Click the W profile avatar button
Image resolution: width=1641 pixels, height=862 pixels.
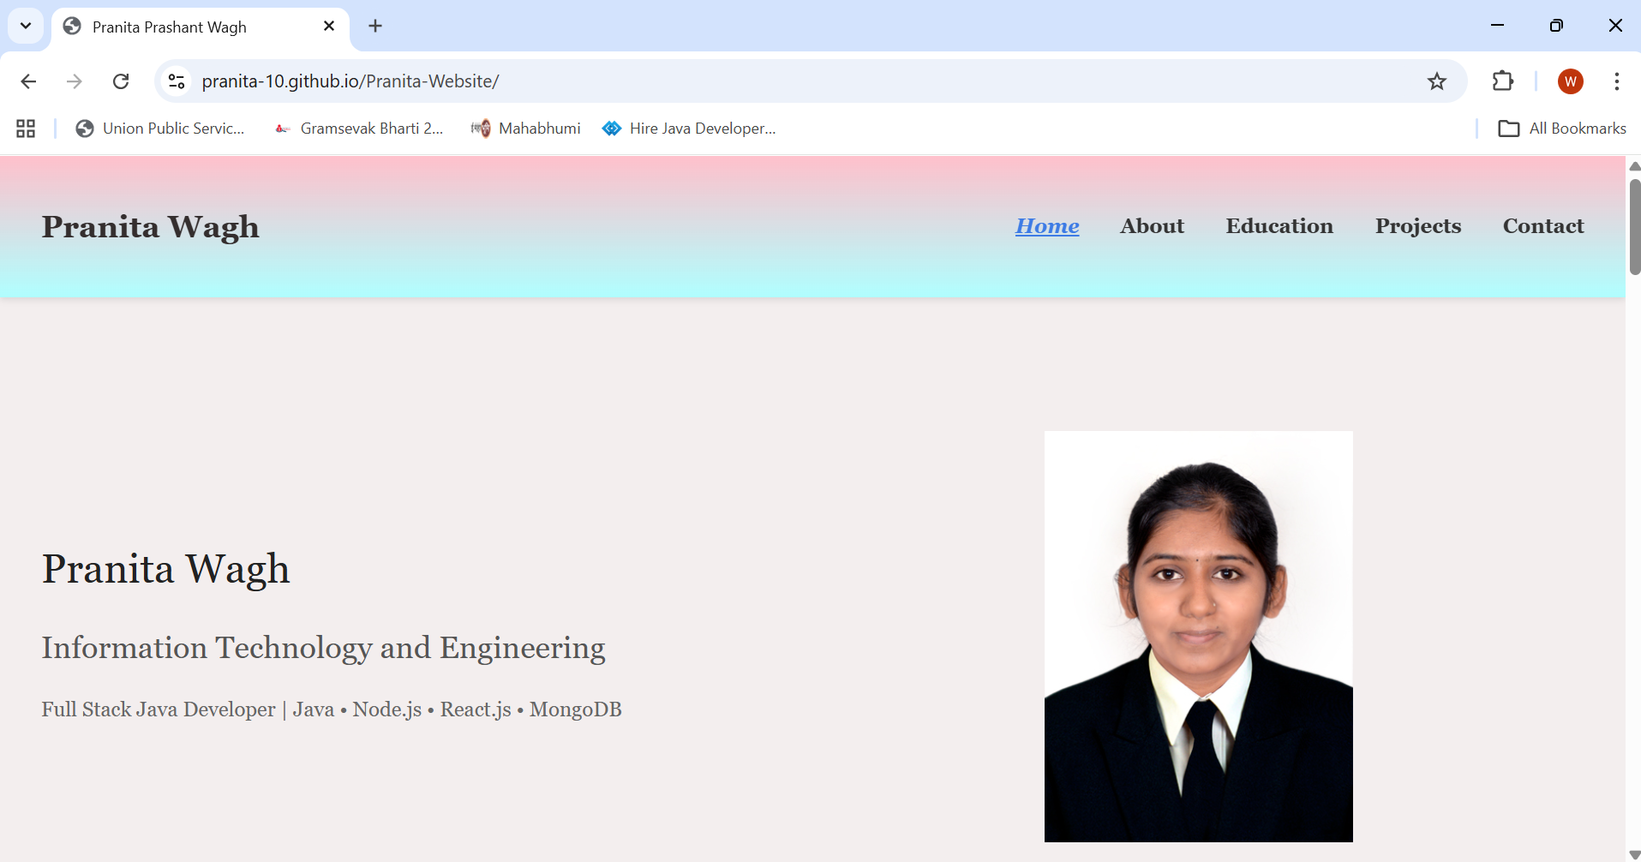1572,81
